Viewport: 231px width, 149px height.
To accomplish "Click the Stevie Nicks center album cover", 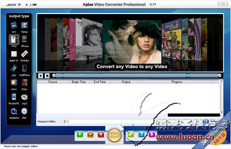I will click(132, 42).
